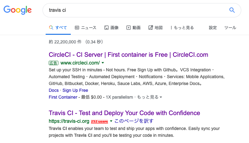This screenshot has height=143, width=249.
Task: Switch to the 画像 tab
Action: click(111, 28)
